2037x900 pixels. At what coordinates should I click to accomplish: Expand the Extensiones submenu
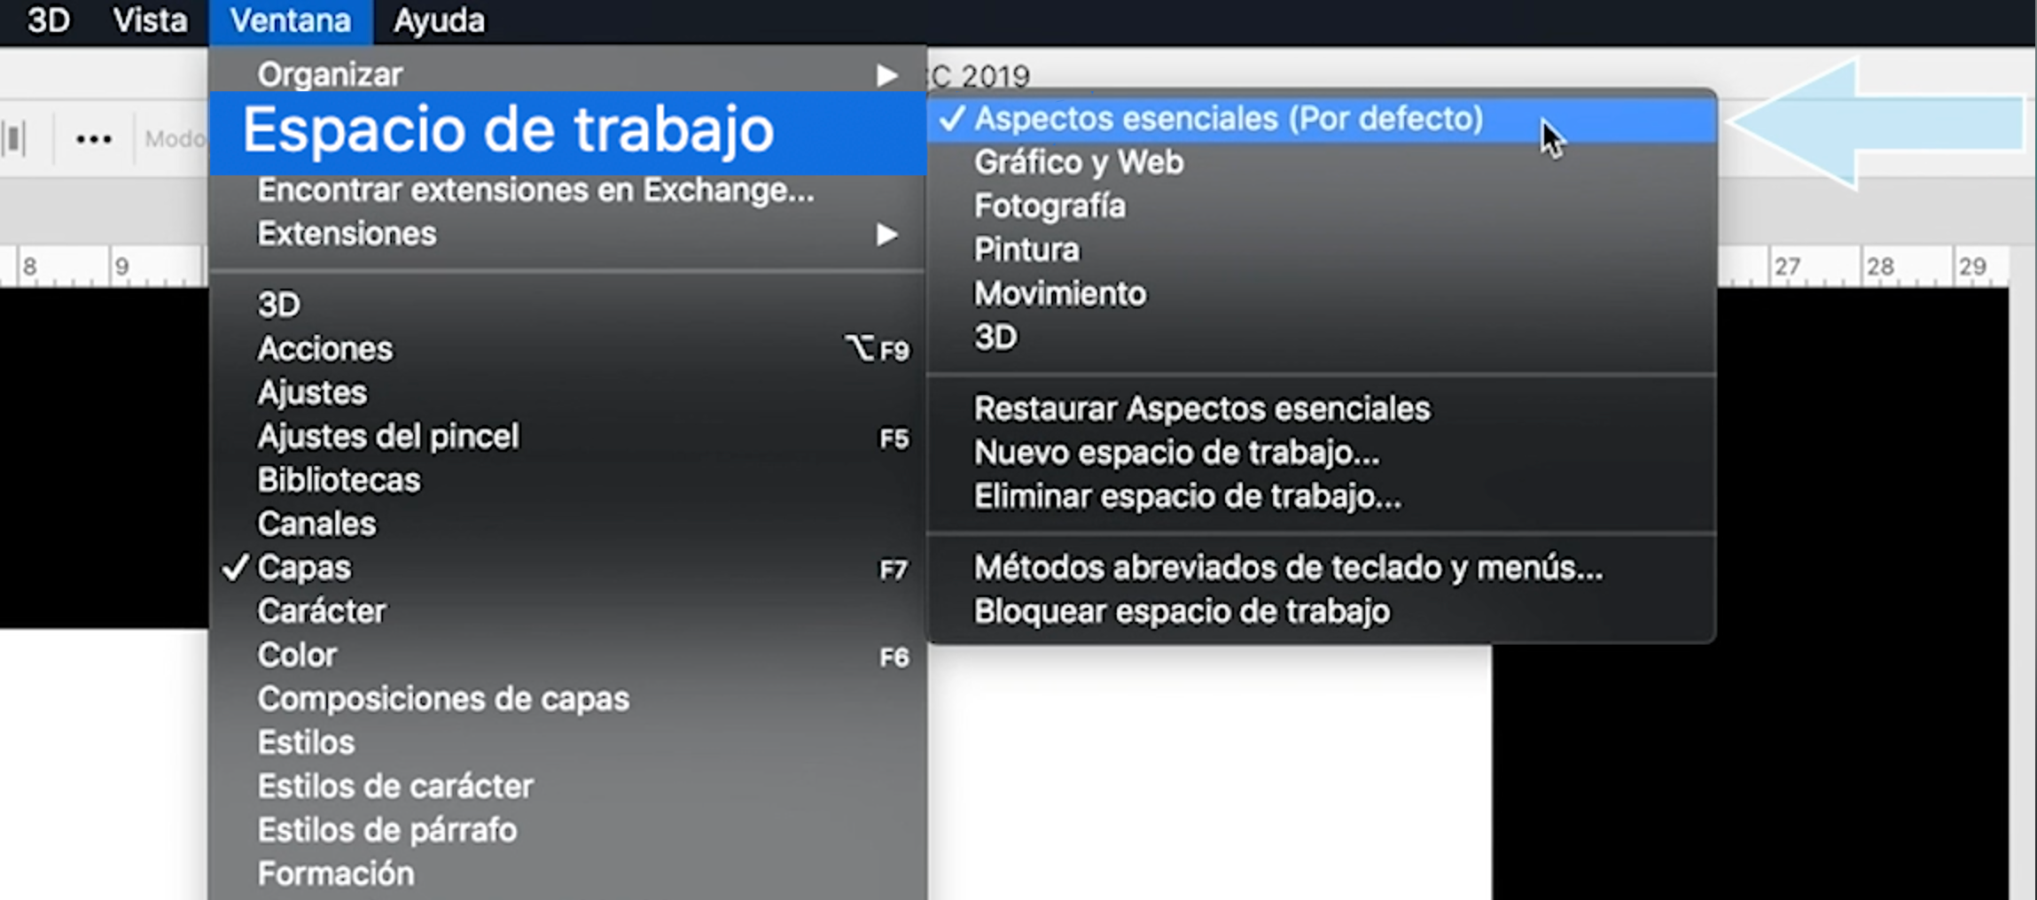coord(568,234)
